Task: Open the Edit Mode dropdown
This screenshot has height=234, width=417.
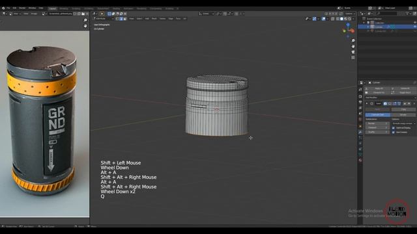Action: pyautogui.click(x=104, y=19)
